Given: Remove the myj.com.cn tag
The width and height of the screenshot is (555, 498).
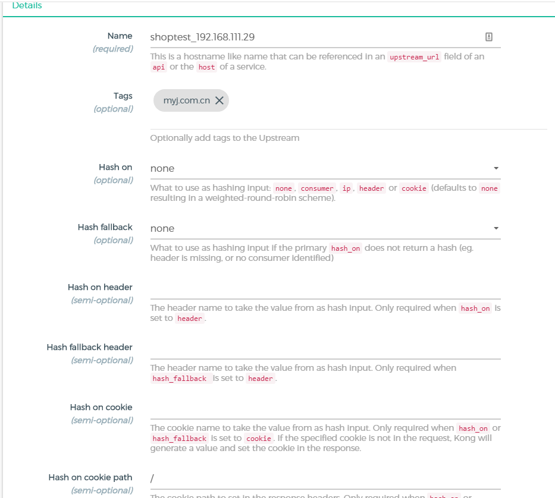Looking at the screenshot, I should (x=220, y=100).
